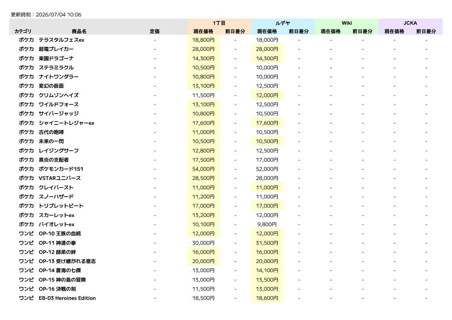Select the カテゴリ column header
The width and height of the screenshot is (452, 320).
[x=23, y=32]
